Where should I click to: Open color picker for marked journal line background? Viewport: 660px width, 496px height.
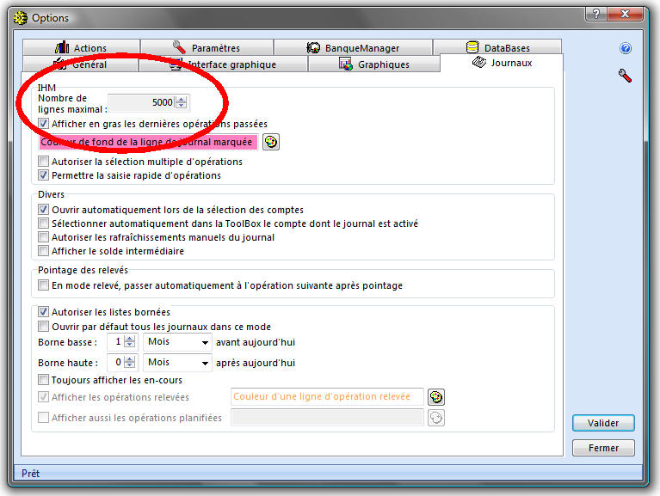[271, 142]
